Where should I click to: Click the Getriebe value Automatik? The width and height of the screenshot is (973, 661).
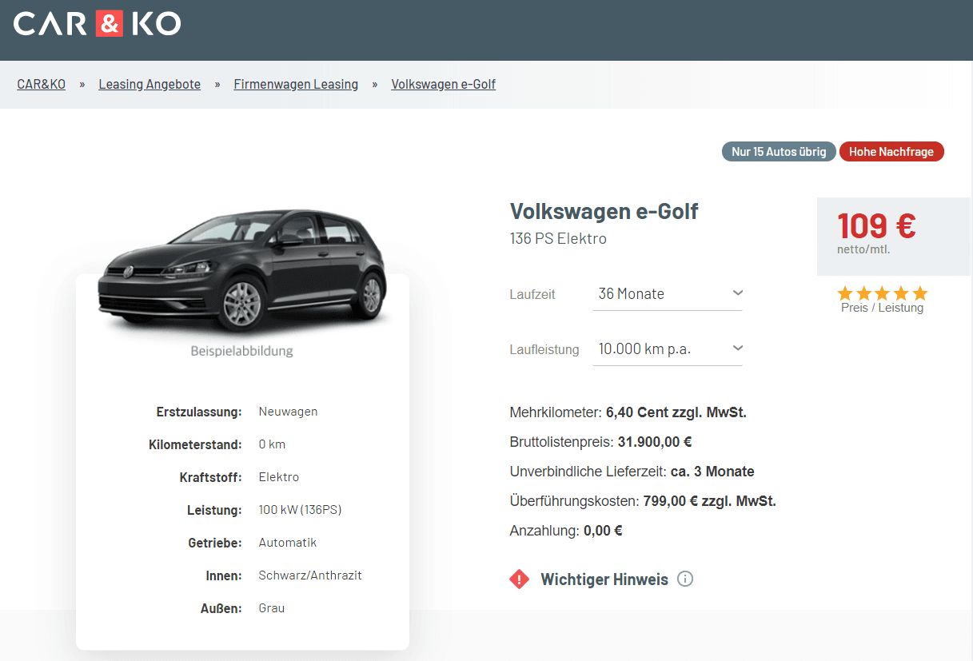click(x=288, y=543)
